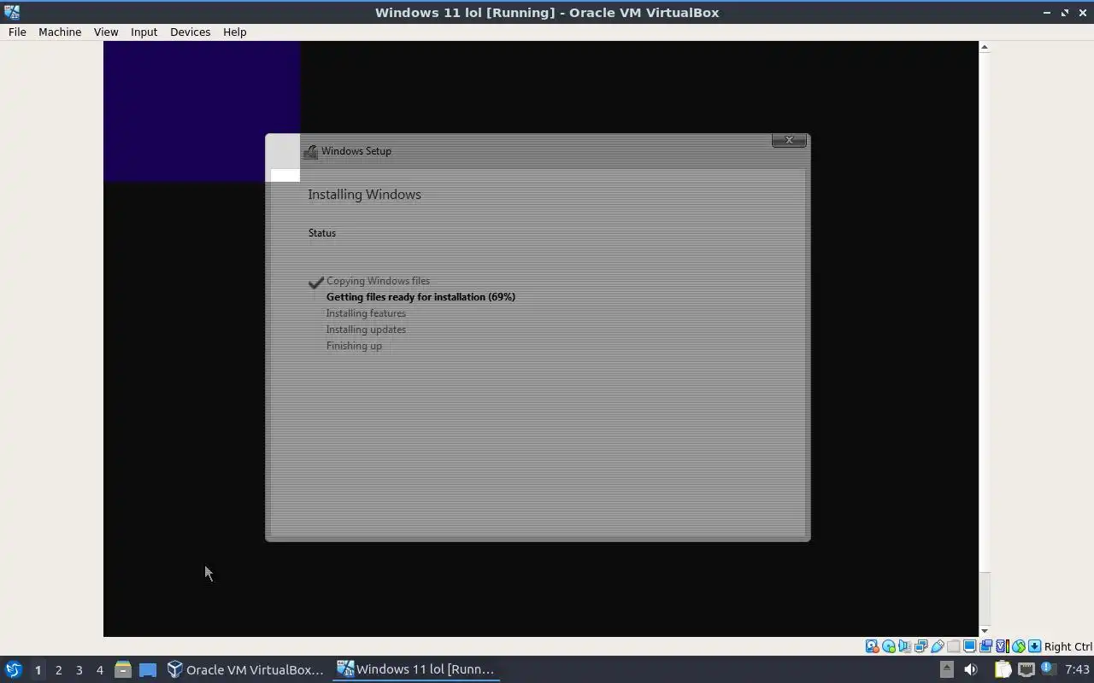Image resolution: width=1094 pixels, height=683 pixels.
Task: Click the Copying Windows files checkmark
Action: 315,282
